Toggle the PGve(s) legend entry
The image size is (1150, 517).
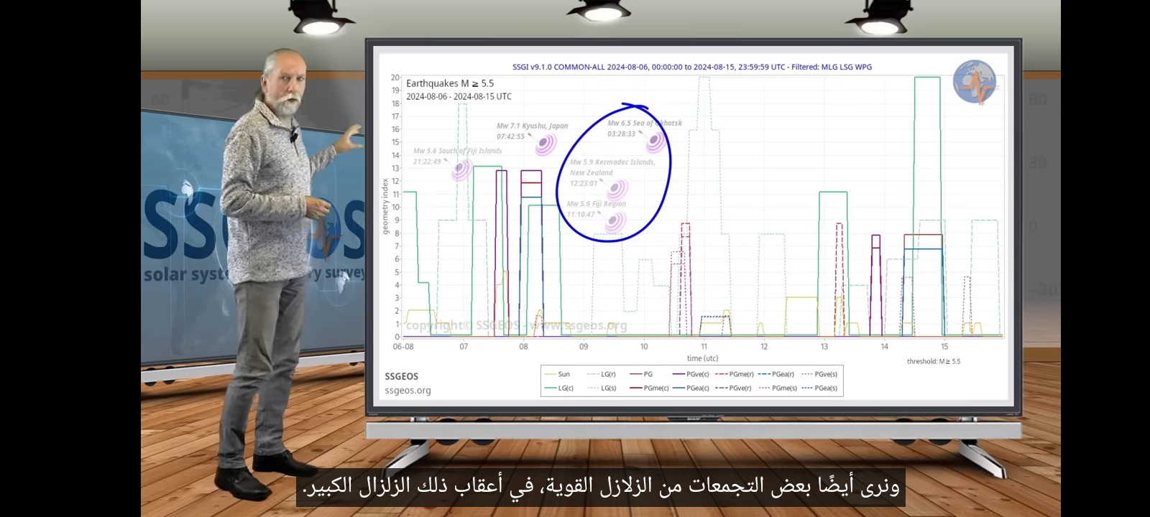(x=819, y=374)
